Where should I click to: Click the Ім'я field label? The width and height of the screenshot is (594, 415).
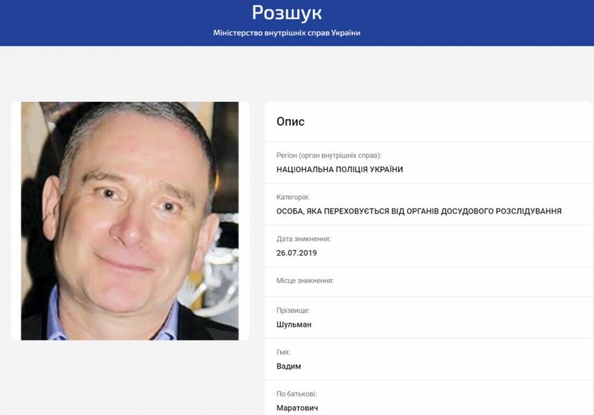click(x=283, y=353)
